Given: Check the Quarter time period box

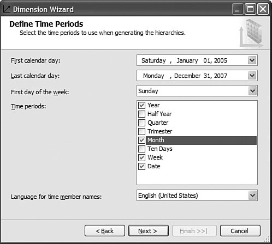Looking at the screenshot, I should (141, 123).
